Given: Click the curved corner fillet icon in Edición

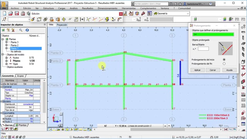Looking at the screenshot, I should pos(120,19).
